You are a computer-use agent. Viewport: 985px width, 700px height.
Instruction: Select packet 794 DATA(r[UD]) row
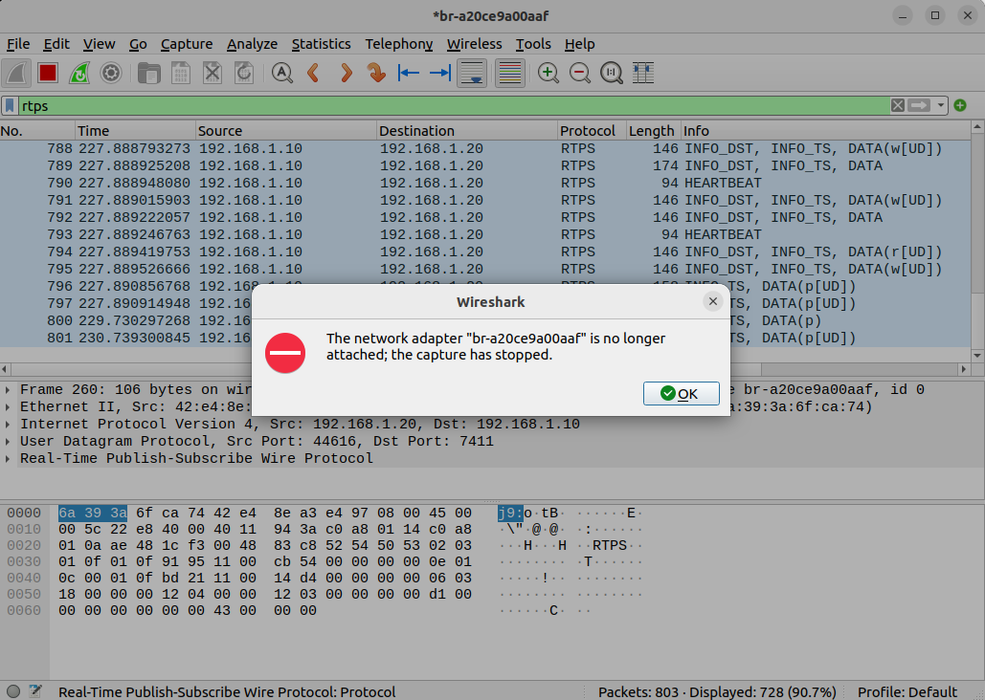click(485, 252)
